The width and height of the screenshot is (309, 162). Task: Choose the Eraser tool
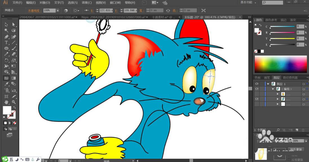point(14,54)
